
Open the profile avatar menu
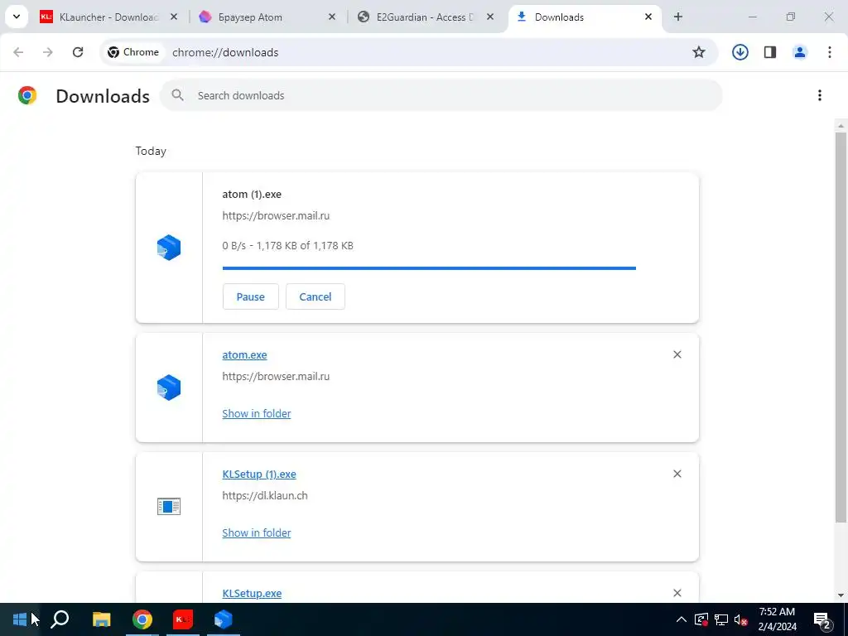point(800,52)
